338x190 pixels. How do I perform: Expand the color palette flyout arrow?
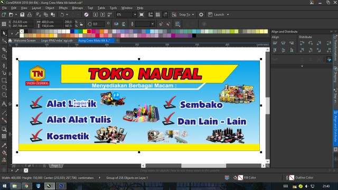tap(12, 33)
